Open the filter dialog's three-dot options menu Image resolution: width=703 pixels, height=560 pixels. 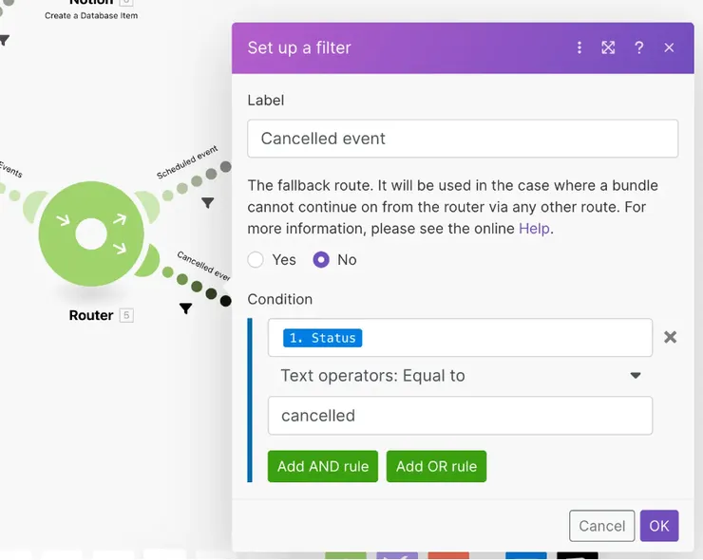pos(579,47)
